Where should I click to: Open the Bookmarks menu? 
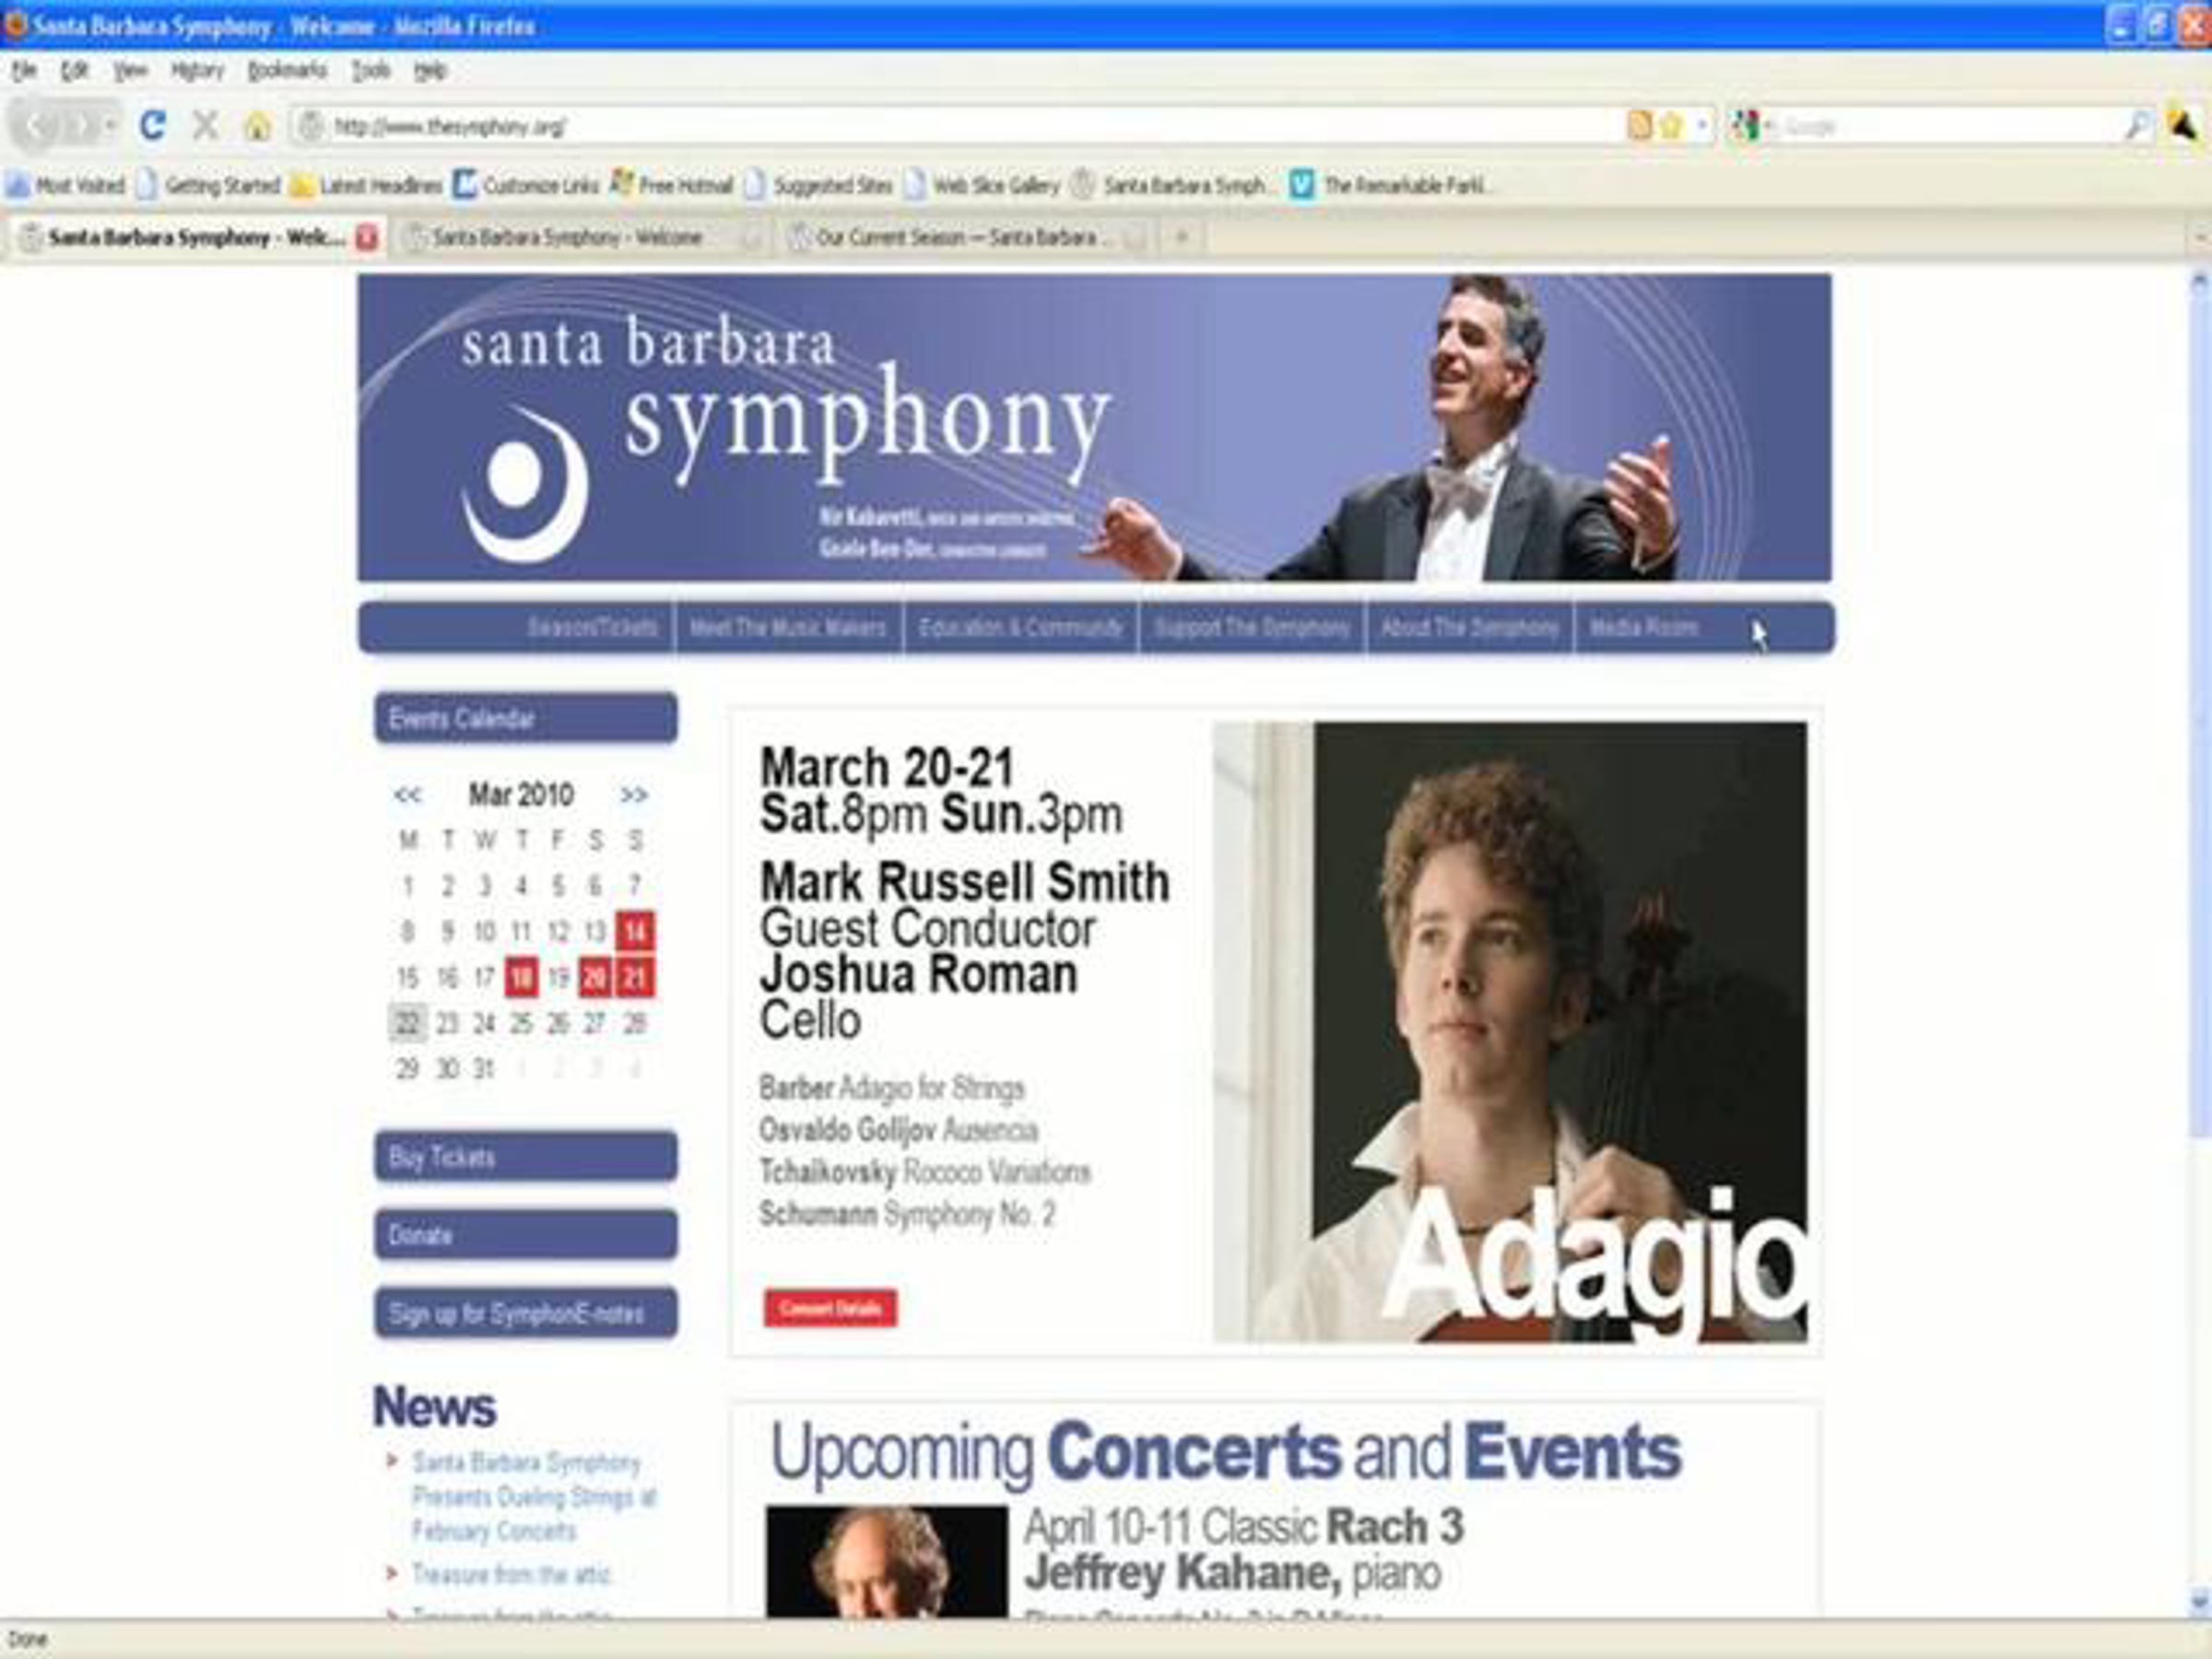287,70
